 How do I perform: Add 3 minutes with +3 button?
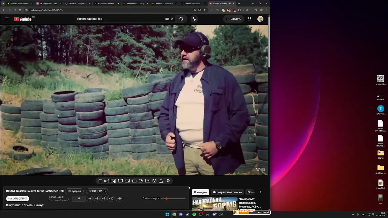97,199
